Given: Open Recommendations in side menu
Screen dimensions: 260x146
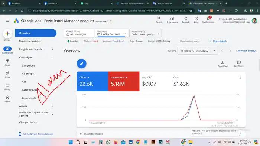Looking at the screenshot, I should (30, 41).
